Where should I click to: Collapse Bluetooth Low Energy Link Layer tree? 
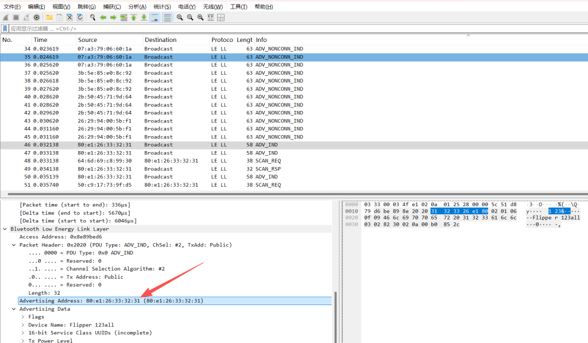6,229
